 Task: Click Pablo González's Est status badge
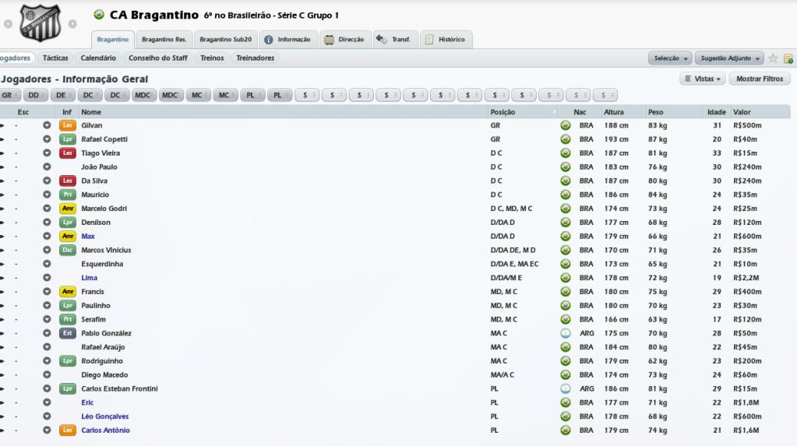tap(68, 333)
